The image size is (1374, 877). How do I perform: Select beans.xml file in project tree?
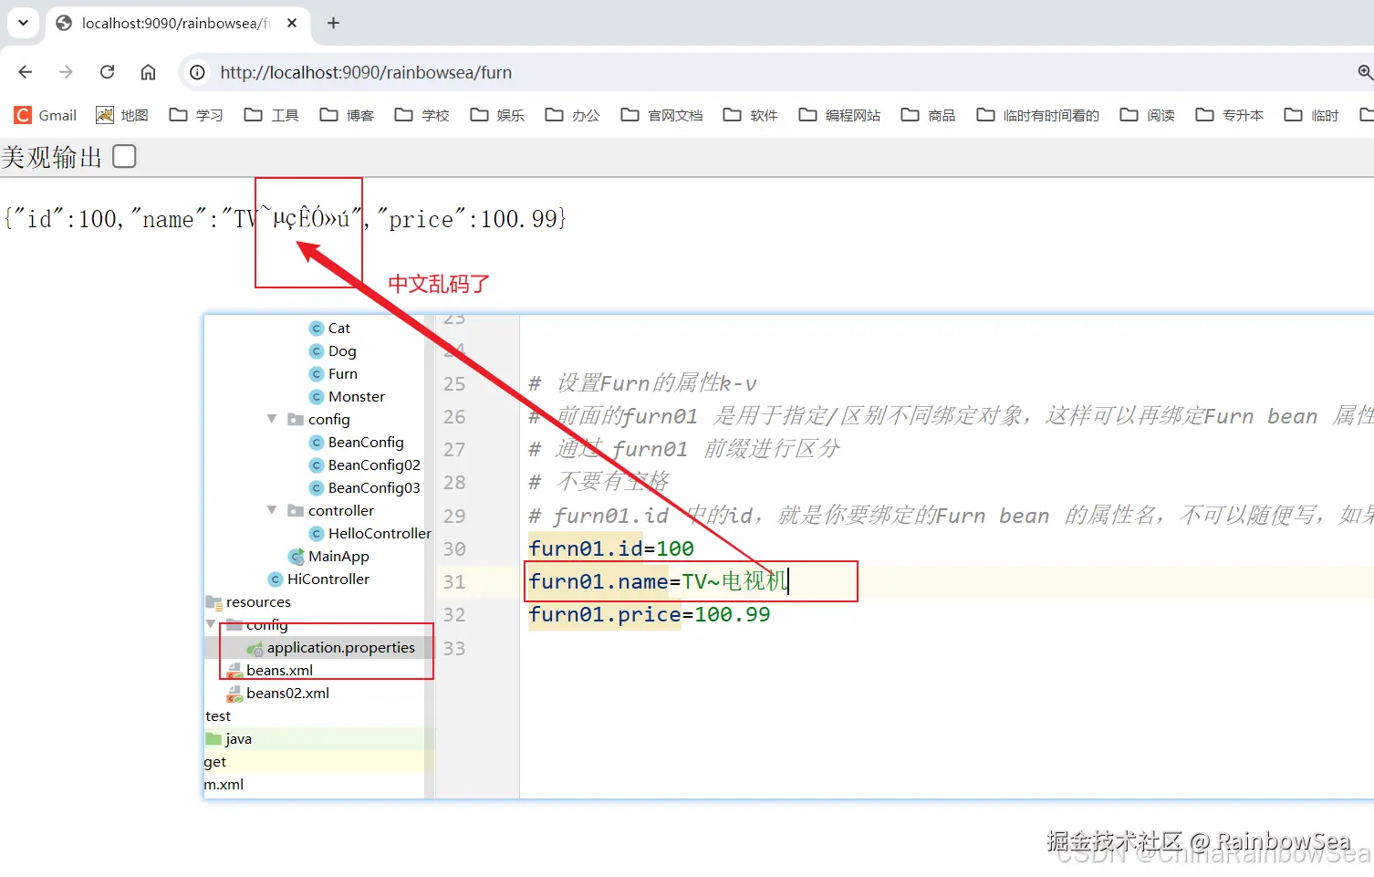[x=269, y=670]
